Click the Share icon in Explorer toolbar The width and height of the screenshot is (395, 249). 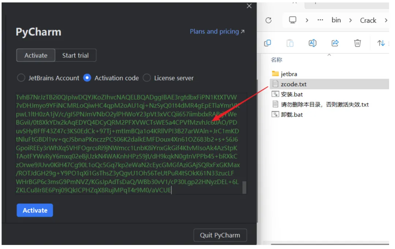(x=335, y=43)
